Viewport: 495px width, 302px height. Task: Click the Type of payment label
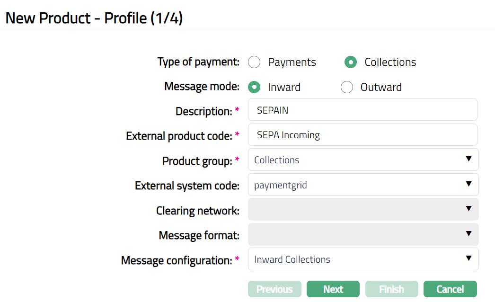click(198, 62)
